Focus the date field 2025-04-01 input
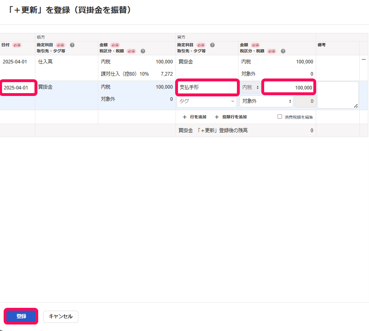Viewport: 369px width, 331px height. (x=18, y=87)
